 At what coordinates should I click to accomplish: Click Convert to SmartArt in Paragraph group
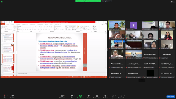pyautogui.click(x=59, y=30)
